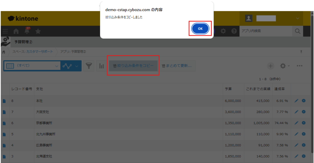Click OK in the alert dialog

[200, 28]
